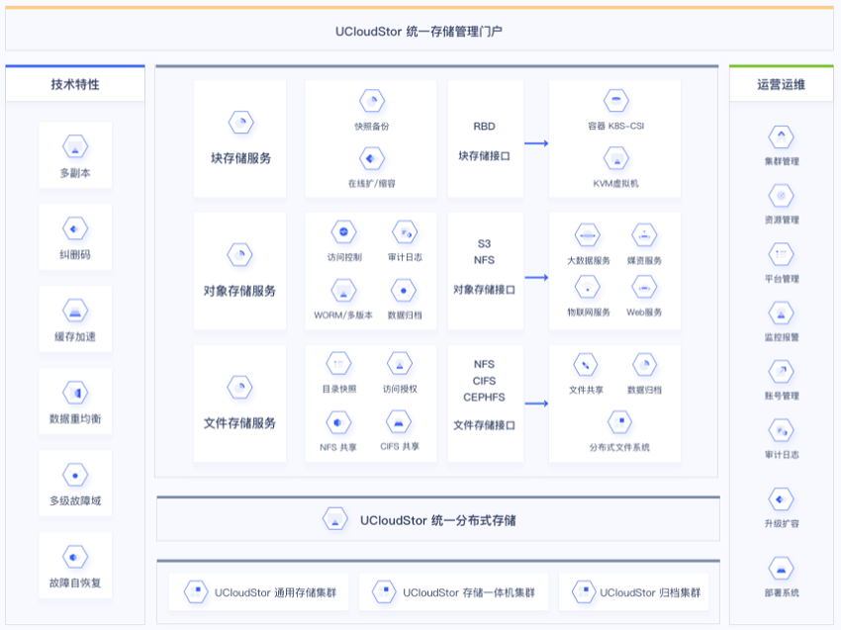Select the 访问授权 icon

click(x=400, y=364)
